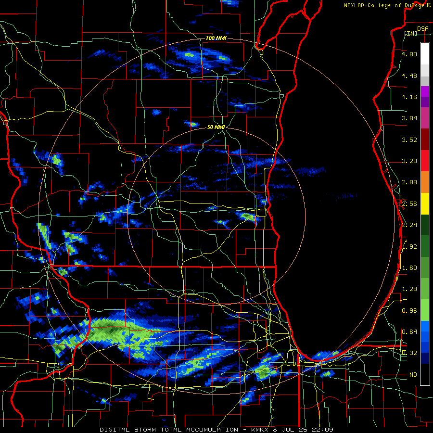Click the 2.24 legend value
The width and height of the screenshot is (433, 433).
[409, 225]
